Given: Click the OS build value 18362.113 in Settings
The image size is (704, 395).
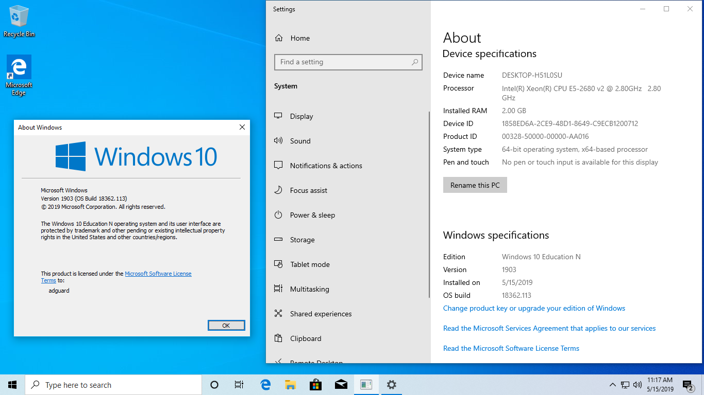Looking at the screenshot, I should point(516,295).
